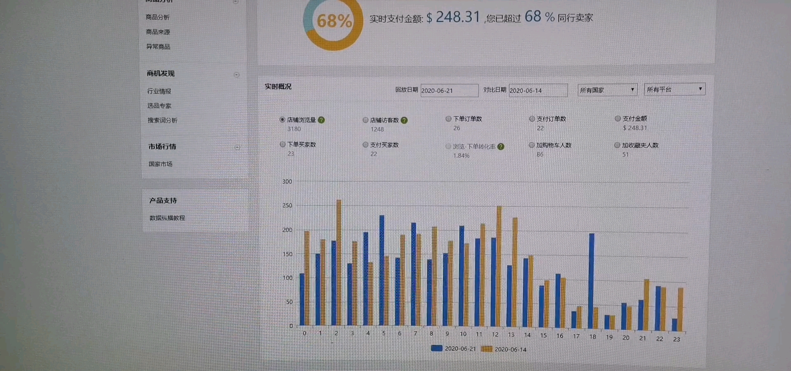Click the 产品支持 section header

[163, 200]
